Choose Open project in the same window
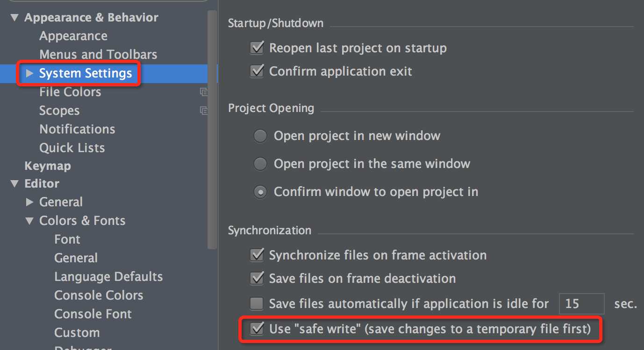The image size is (644, 350). coord(260,164)
